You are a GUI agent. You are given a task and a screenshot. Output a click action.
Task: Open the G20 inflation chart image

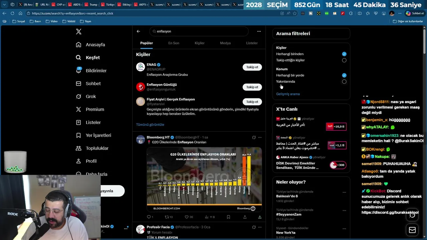(204, 179)
